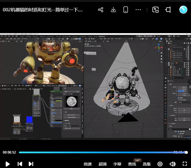Expand the side panel using the right-edge chevron
Screen dimensions: 191x168
(x=189, y=87)
